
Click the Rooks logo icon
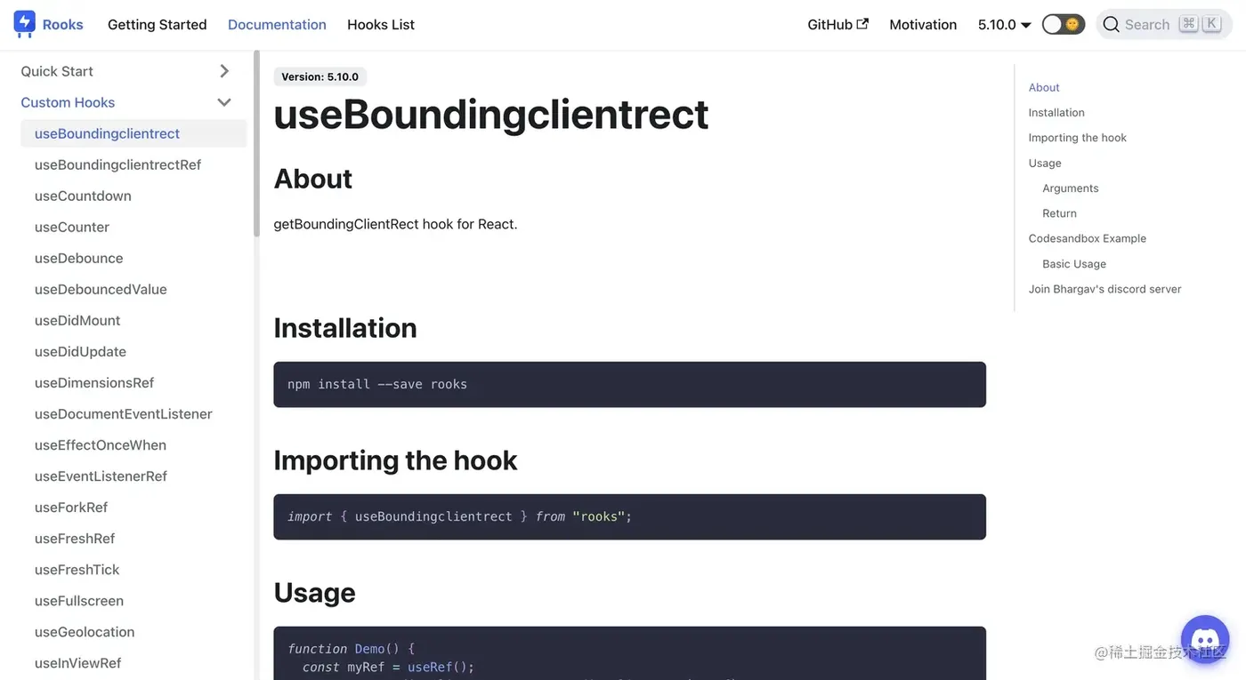pyautogui.click(x=24, y=23)
